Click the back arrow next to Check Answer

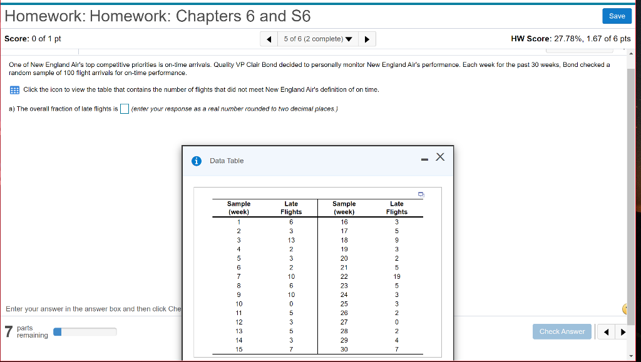click(605, 331)
